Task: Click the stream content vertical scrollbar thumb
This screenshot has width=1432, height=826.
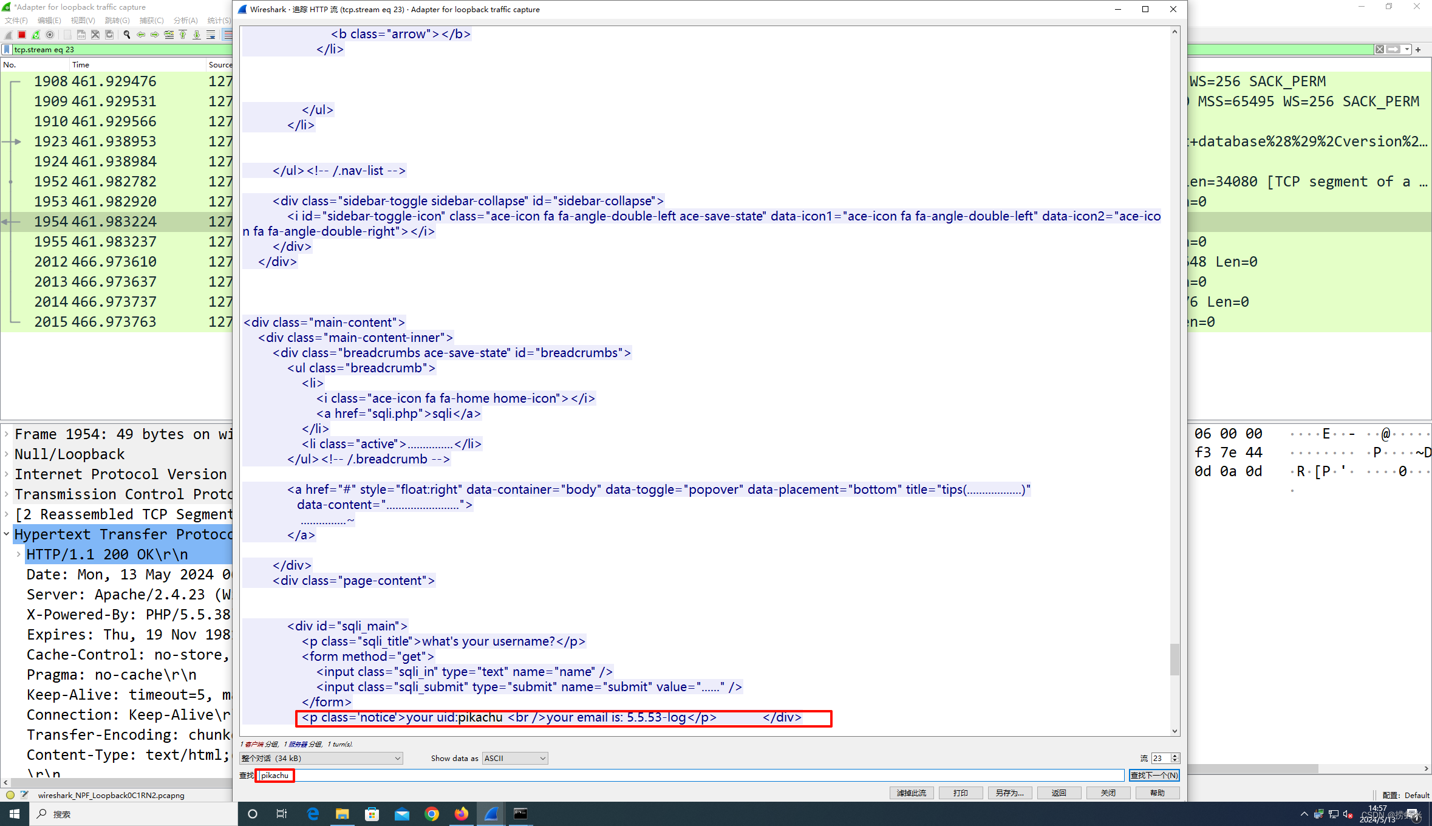Action: [x=1175, y=660]
